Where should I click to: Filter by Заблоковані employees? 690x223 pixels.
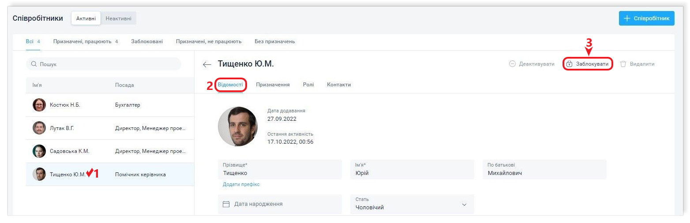147,41
